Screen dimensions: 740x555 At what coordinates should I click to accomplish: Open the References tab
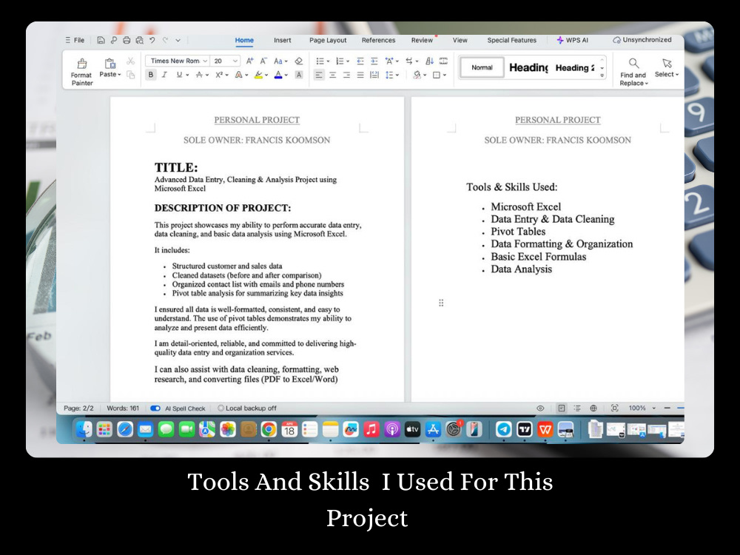point(378,40)
